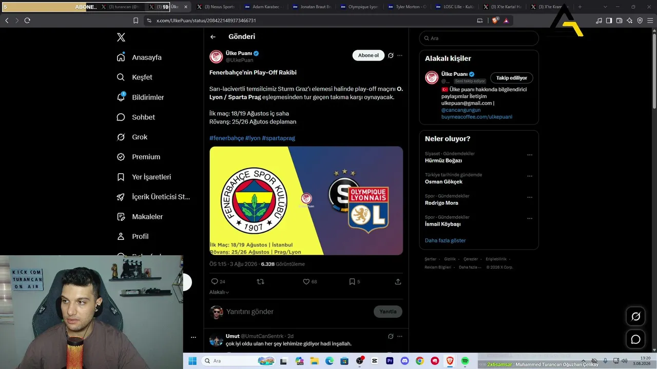Open Makaleler articles section
Image resolution: width=657 pixels, height=369 pixels.
140,217
